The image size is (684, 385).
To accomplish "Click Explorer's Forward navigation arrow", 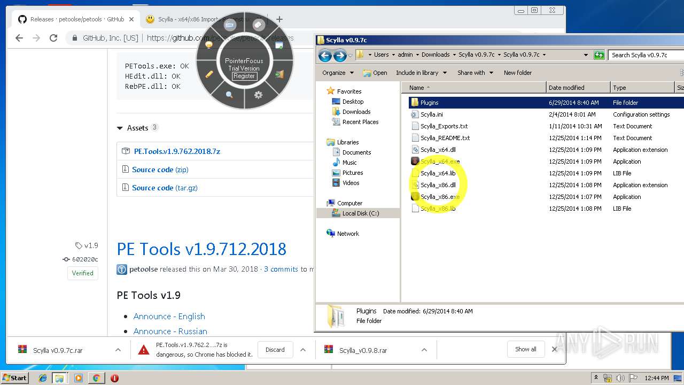I will pyautogui.click(x=340, y=55).
